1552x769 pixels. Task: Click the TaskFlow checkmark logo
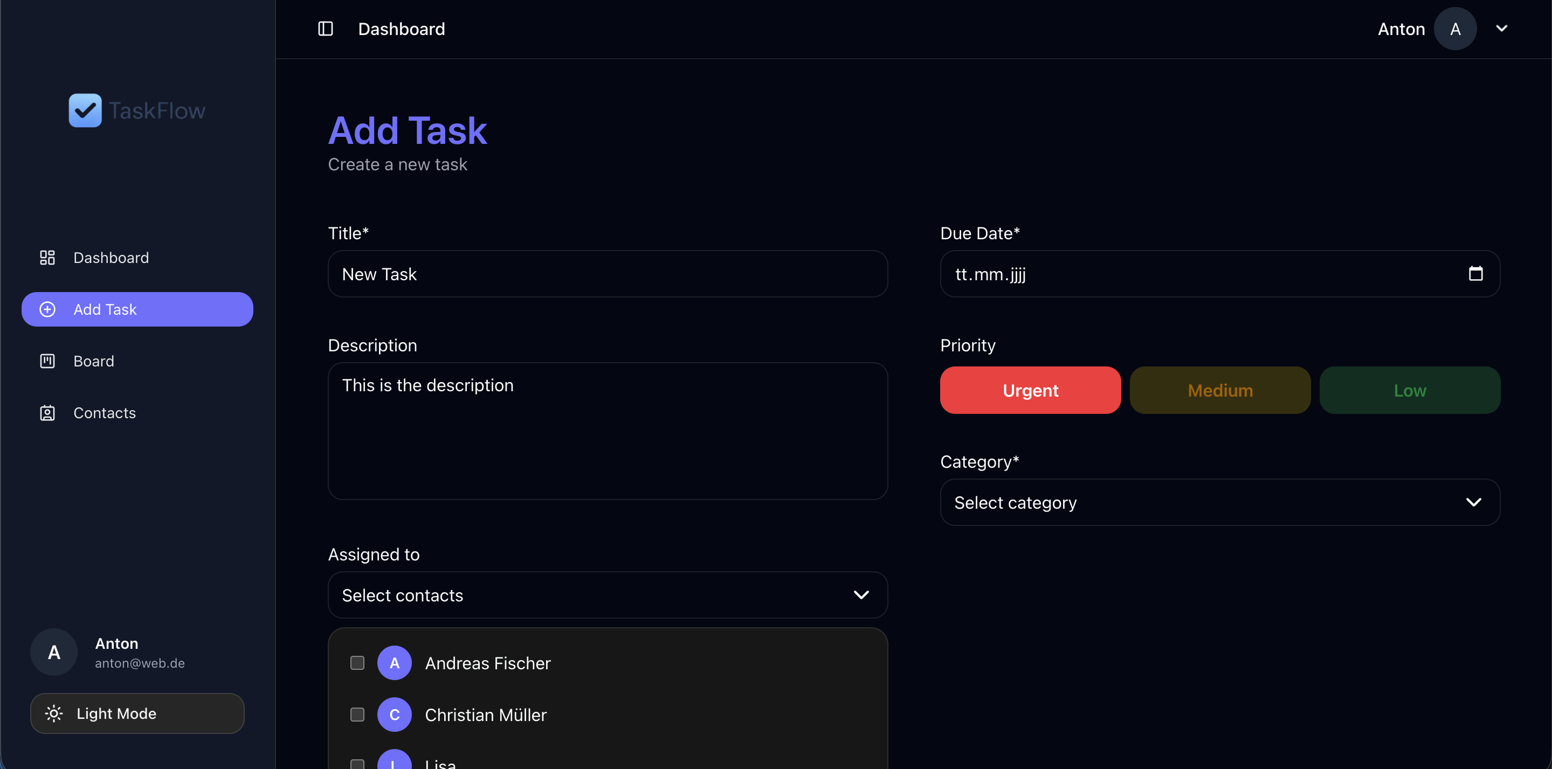84,110
